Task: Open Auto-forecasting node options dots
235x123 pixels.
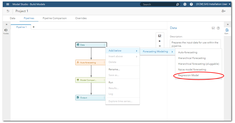Action: pyautogui.click(x=104, y=63)
